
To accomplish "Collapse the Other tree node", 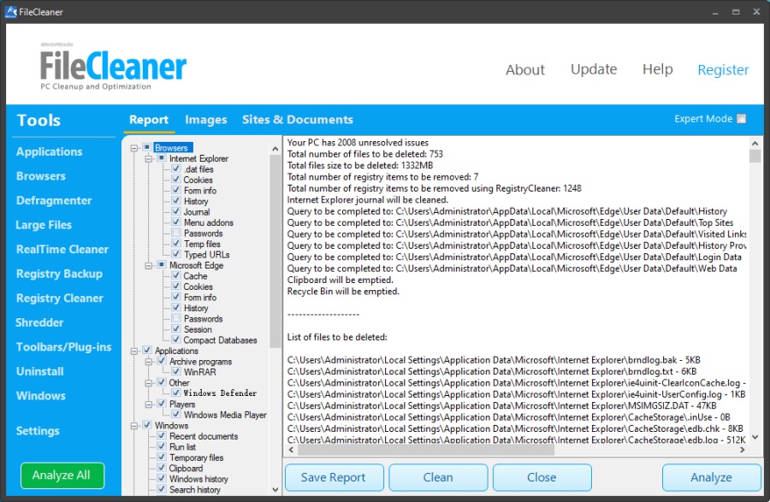I will 149,383.
